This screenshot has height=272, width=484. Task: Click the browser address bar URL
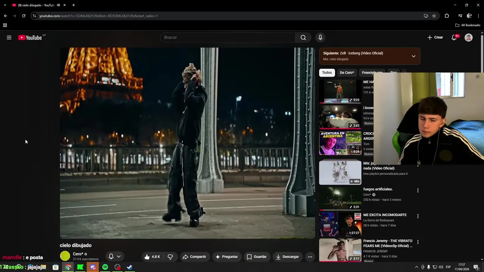pyautogui.click(x=98, y=16)
